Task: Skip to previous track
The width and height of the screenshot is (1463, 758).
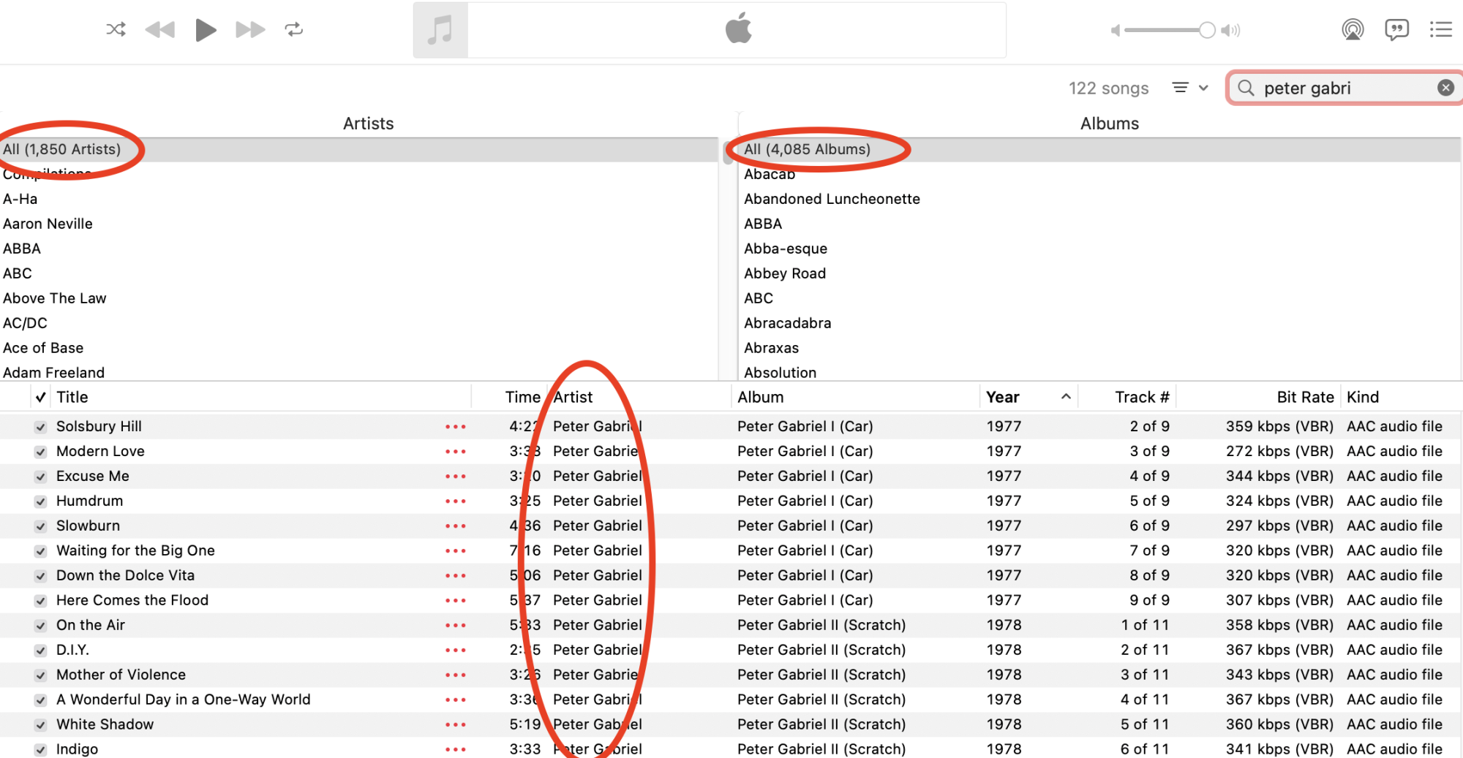Action: pos(160,29)
